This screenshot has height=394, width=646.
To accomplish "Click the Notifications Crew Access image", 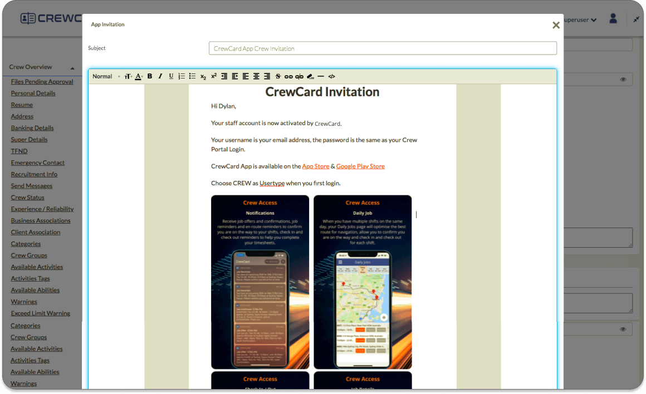I will coord(260,282).
